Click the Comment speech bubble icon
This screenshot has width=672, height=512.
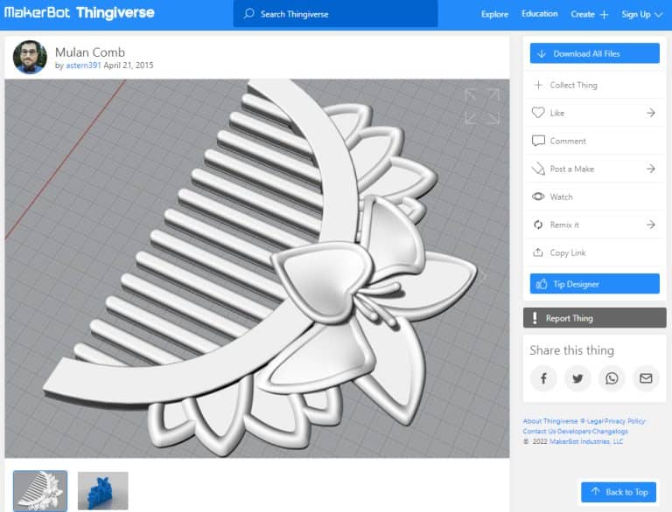pos(538,141)
